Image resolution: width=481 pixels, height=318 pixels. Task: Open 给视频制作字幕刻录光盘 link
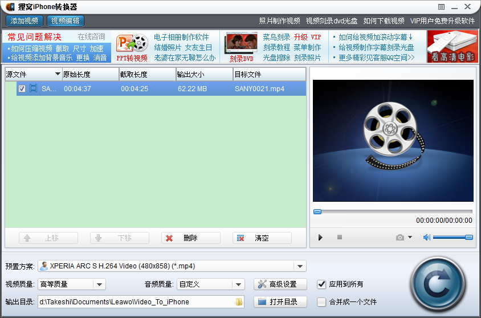376,47
